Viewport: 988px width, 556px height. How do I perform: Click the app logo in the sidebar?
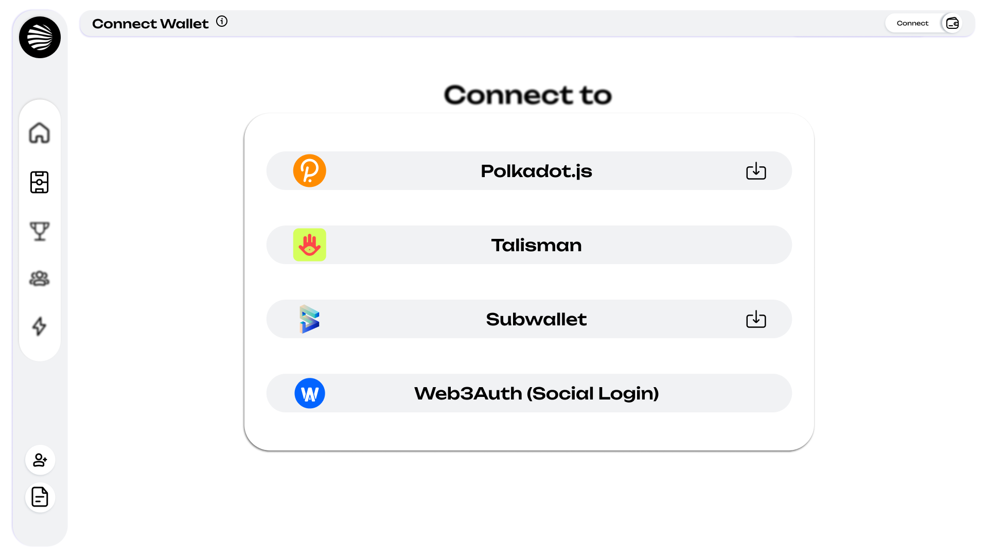(x=40, y=37)
